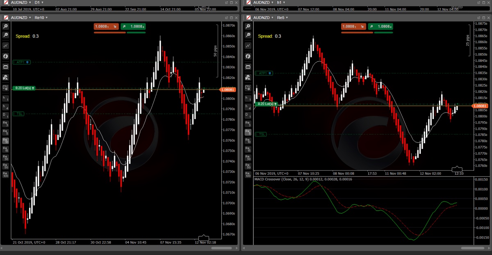Viewport: 492px width, 255px height.
Task: Switch Re5 chart to h4 timeframe
Action: point(248,107)
